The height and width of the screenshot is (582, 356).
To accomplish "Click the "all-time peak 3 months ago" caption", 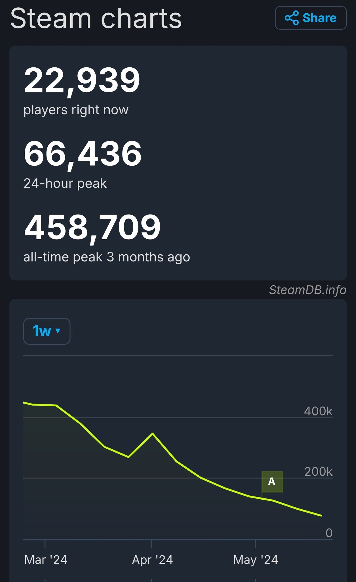I will coord(107,257).
